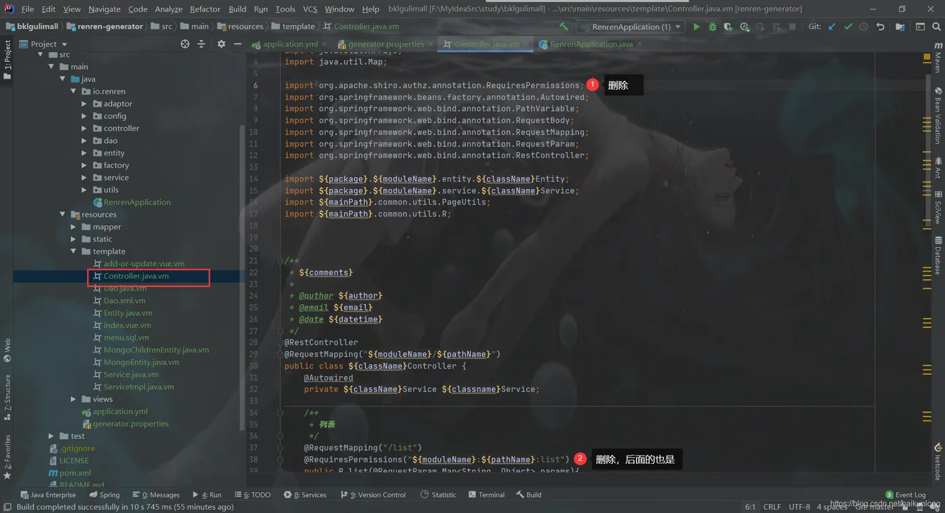The height and width of the screenshot is (513, 945).
Task: Open the 9: Version Control tool window
Action: tap(373, 495)
